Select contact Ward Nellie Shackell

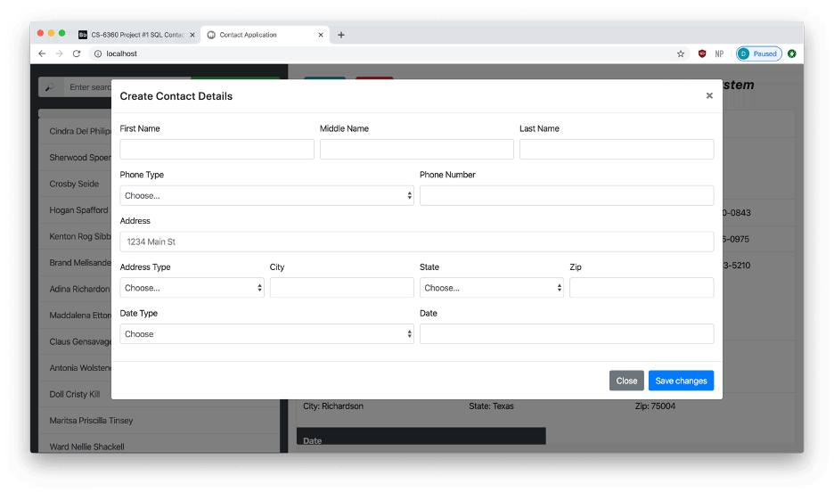tap(159, 446)
